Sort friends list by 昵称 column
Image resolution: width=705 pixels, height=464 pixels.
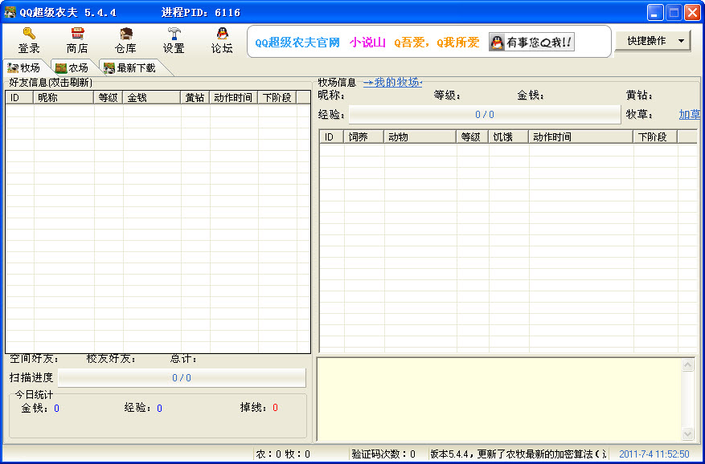(x=64, y=98)
